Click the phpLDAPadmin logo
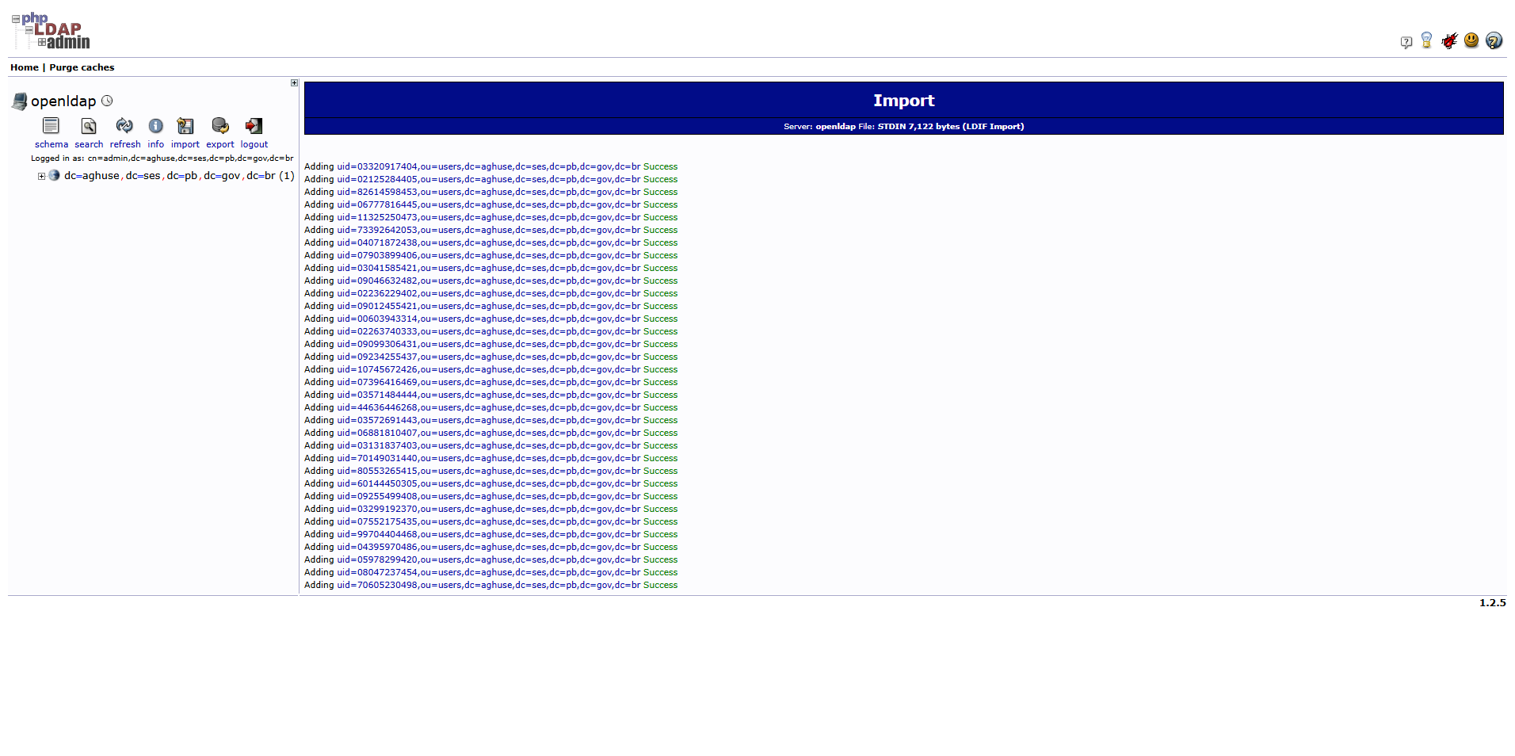This screenshot has height=756, width=1515. [51, 30]
